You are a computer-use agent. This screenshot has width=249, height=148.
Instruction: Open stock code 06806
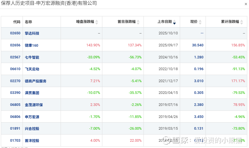15,117
